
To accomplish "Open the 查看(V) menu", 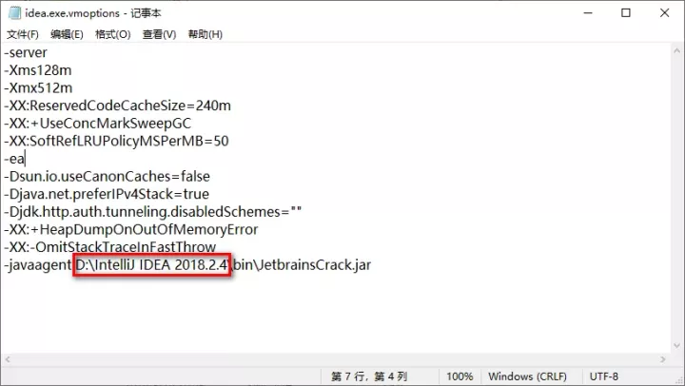I will pos(159,34).
